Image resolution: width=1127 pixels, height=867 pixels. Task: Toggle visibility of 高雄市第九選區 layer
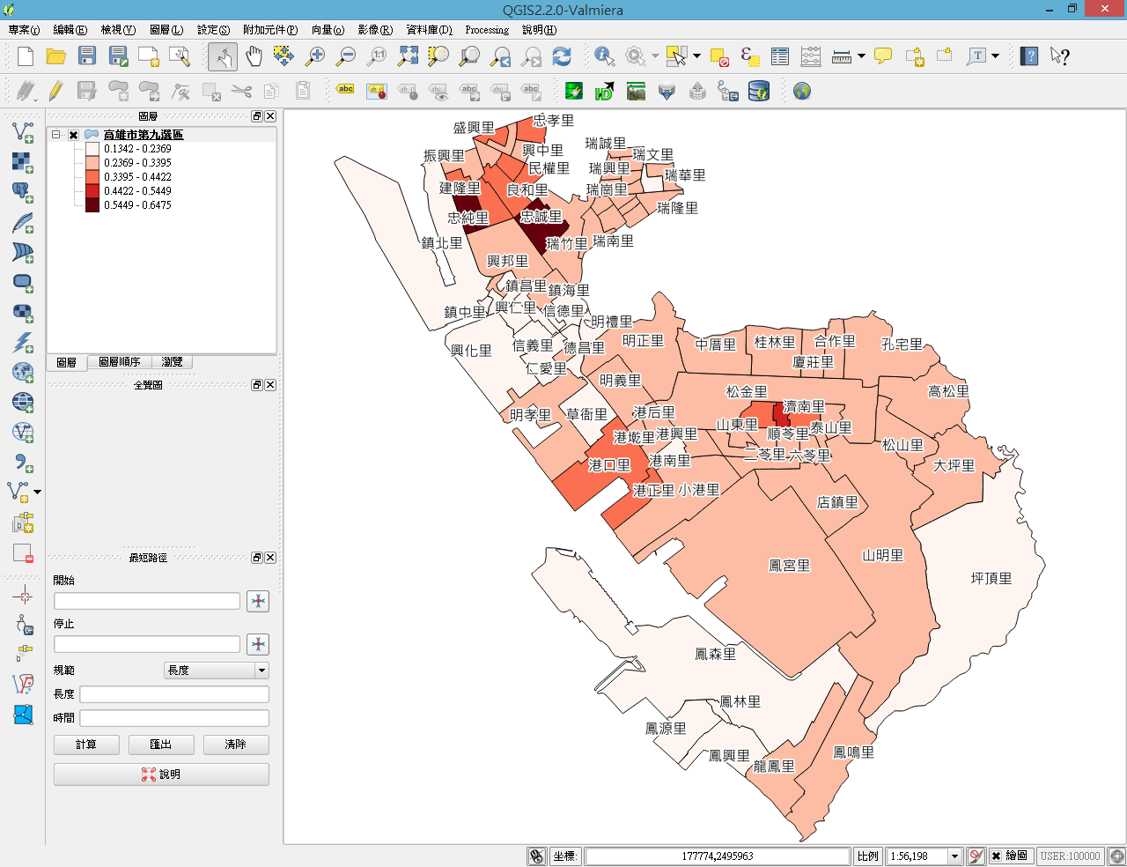click(x=74, y=135)
